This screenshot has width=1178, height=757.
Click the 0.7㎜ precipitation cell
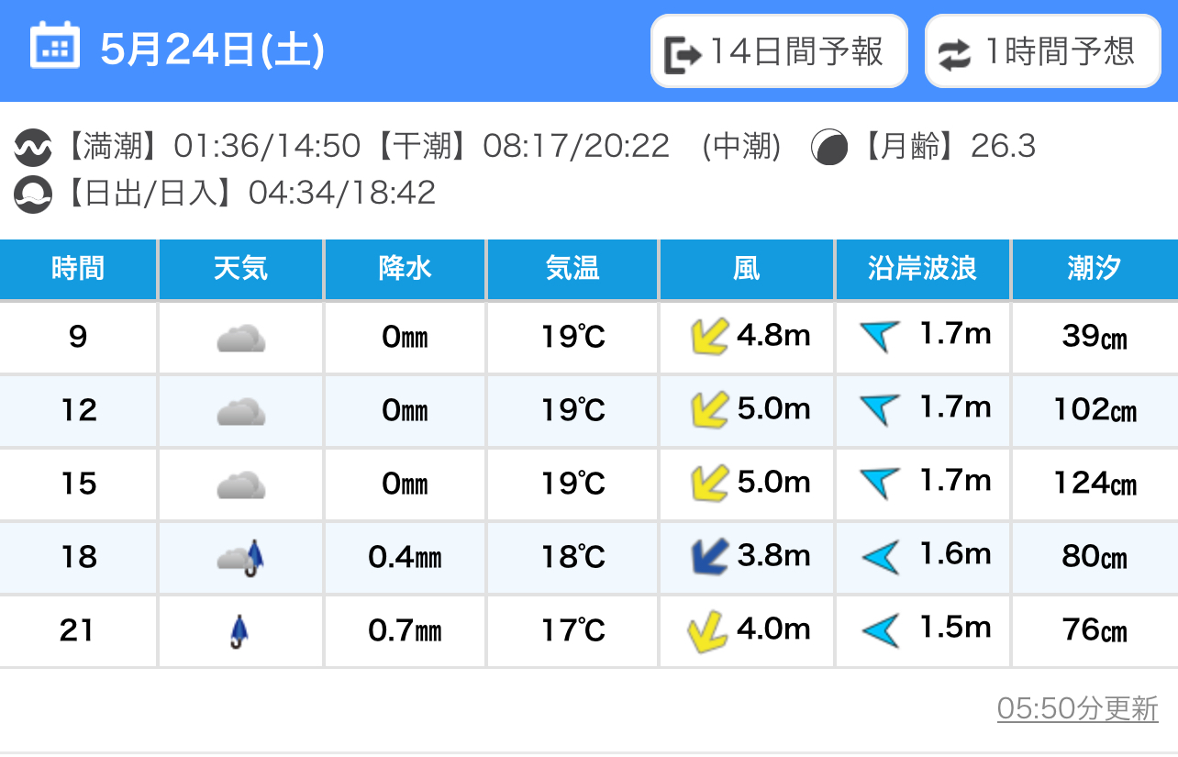tap(405, 630)
